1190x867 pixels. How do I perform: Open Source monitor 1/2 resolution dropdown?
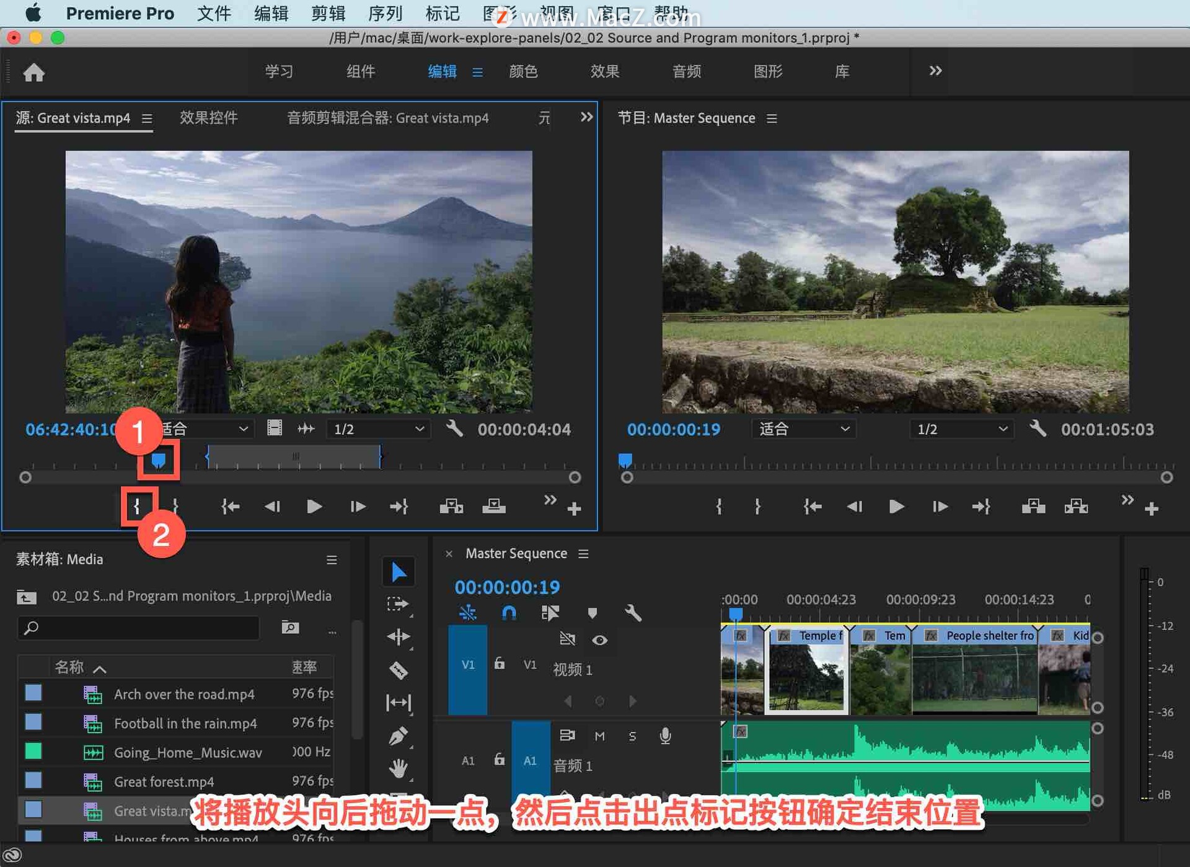pos(378,429)
